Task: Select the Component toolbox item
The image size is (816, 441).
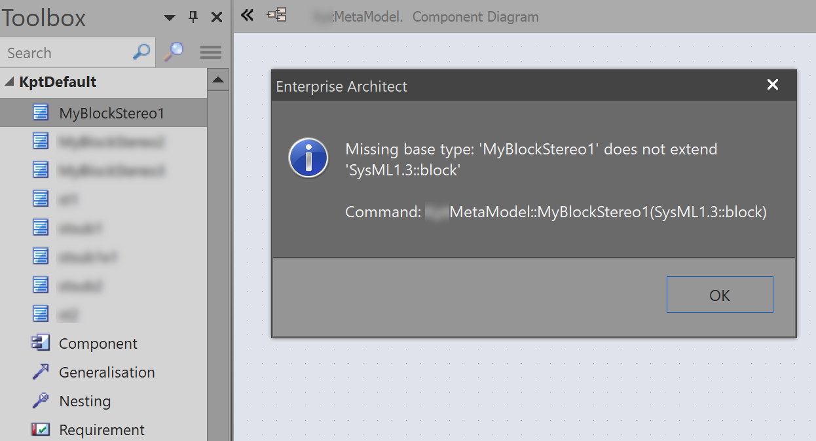Action: pos(103,344)
